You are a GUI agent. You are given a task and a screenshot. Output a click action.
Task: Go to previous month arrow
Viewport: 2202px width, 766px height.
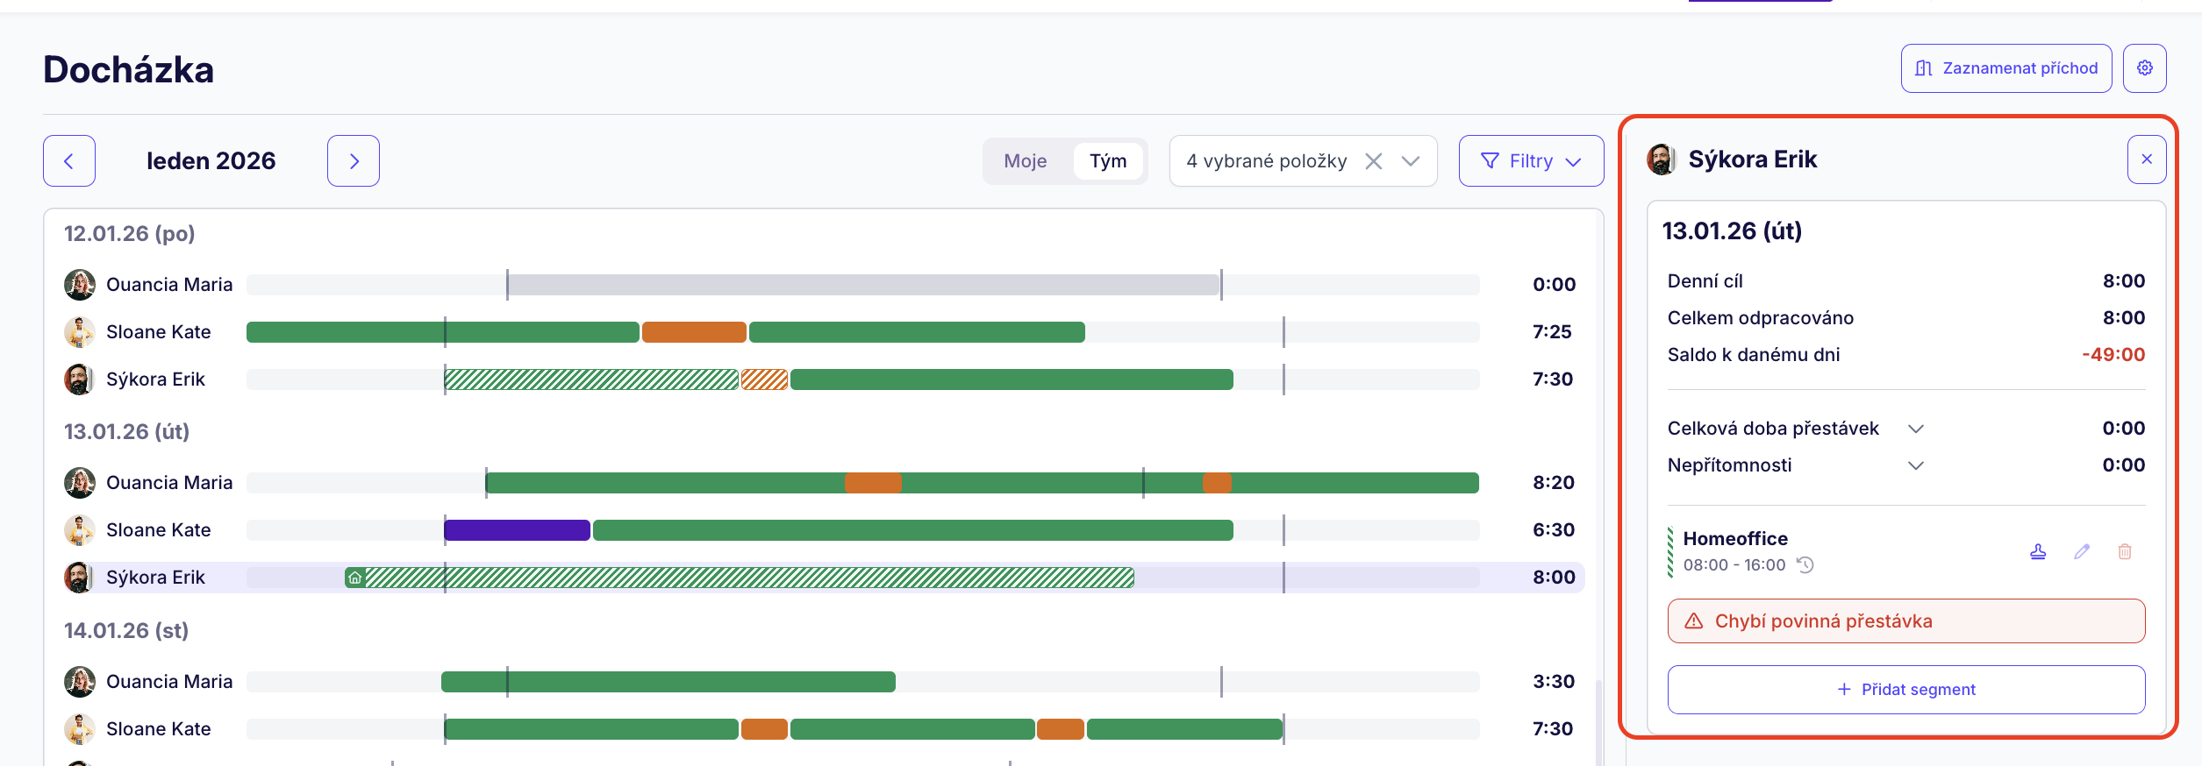(69, 161)
